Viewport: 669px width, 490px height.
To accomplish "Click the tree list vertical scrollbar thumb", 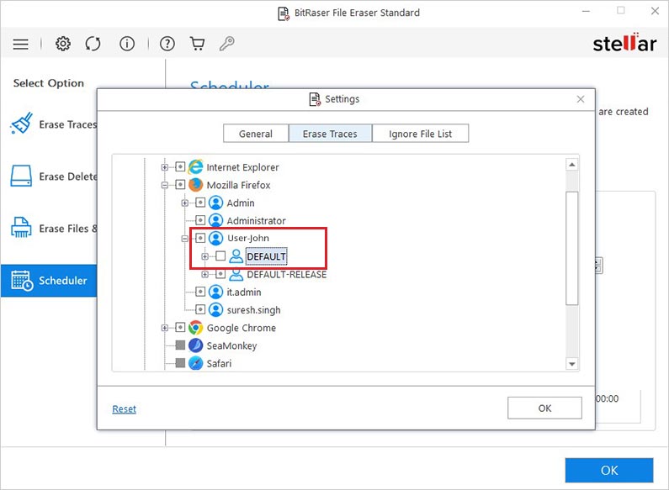I will click(571, 249).
